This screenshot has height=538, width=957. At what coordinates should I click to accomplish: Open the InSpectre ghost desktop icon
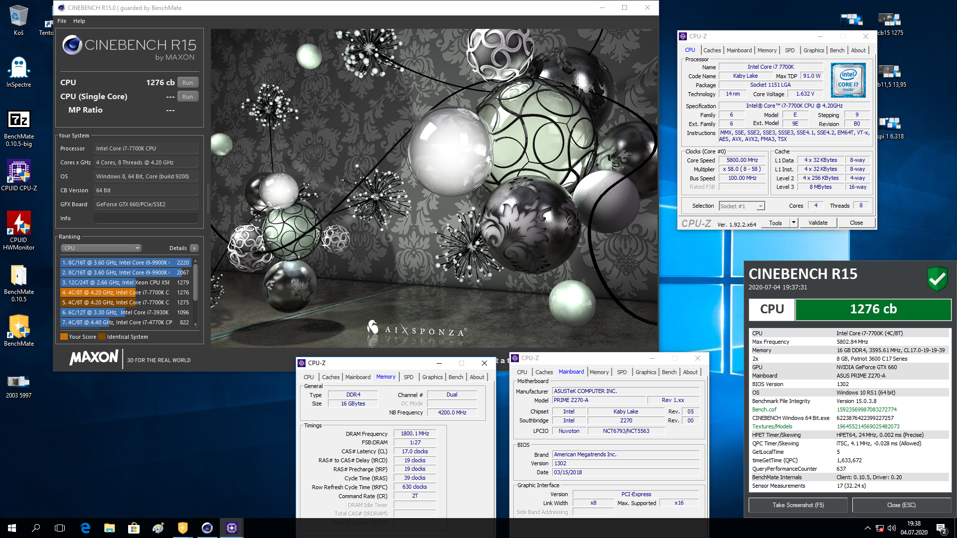pos(18,71)
